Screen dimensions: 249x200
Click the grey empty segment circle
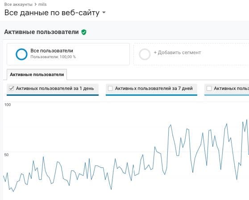[x=145, y=54]
